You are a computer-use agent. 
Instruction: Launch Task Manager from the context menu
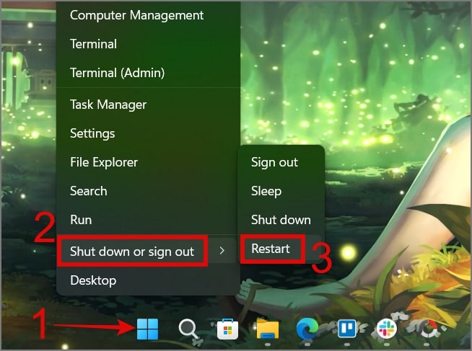coord(108,105)
